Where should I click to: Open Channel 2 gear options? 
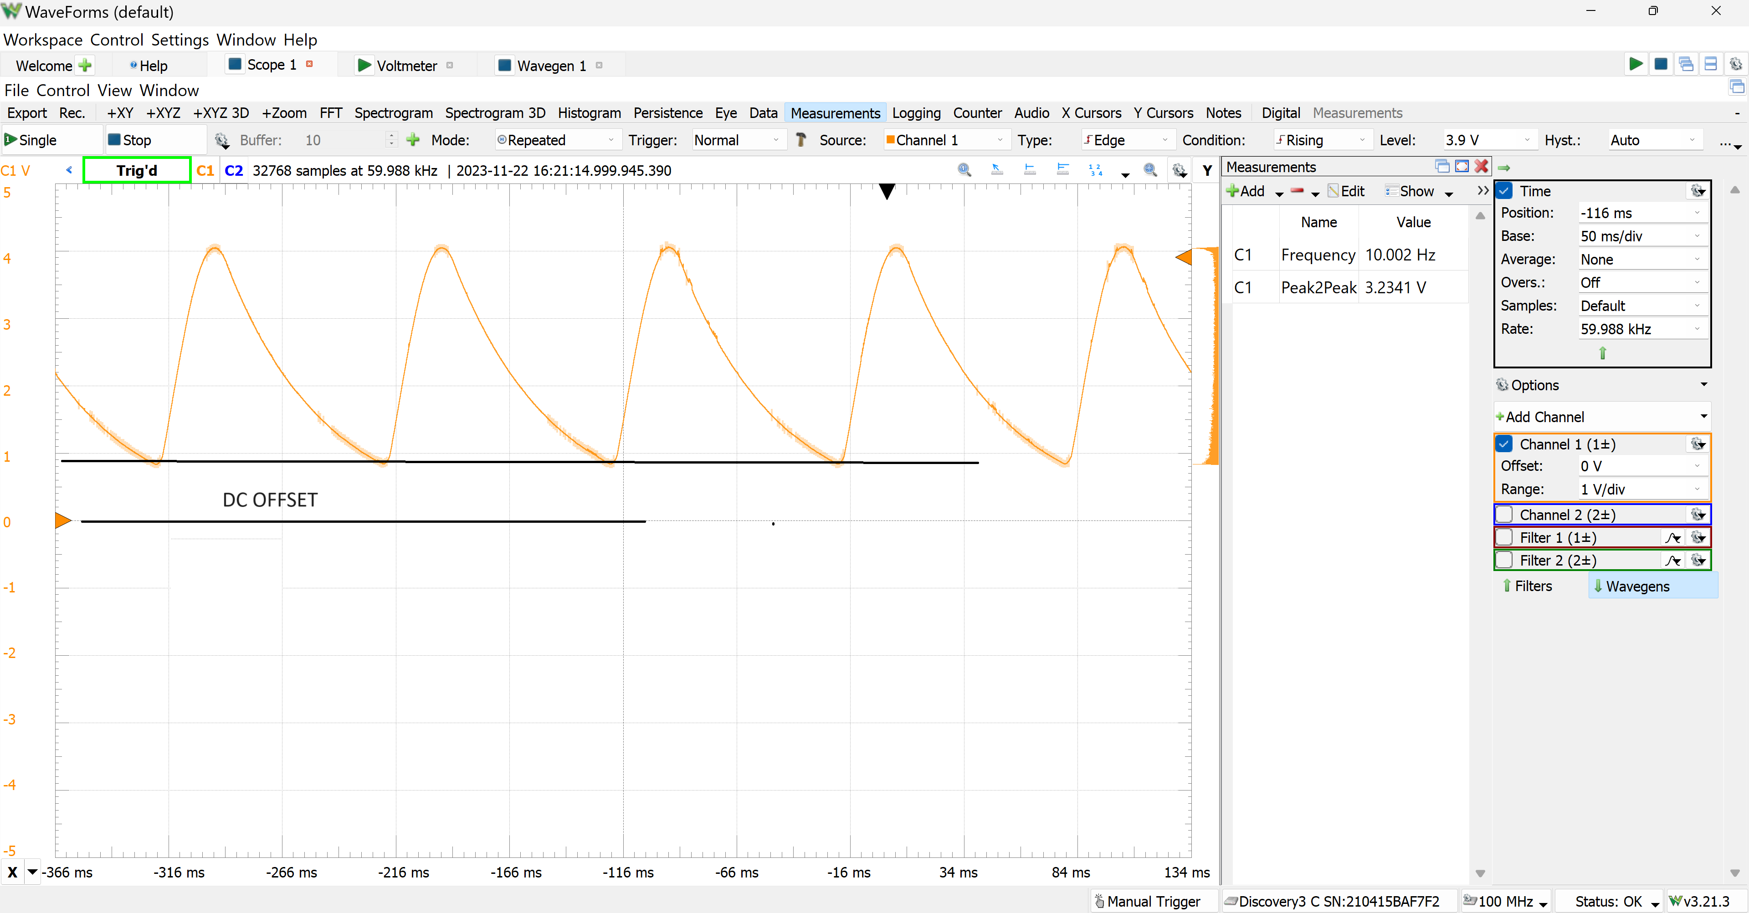point(1698,515)
